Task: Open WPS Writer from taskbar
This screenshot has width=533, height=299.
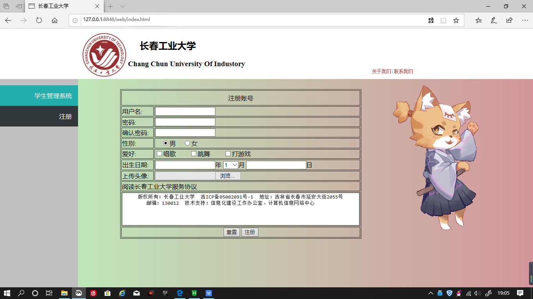Action: click(x=209, y=293)
